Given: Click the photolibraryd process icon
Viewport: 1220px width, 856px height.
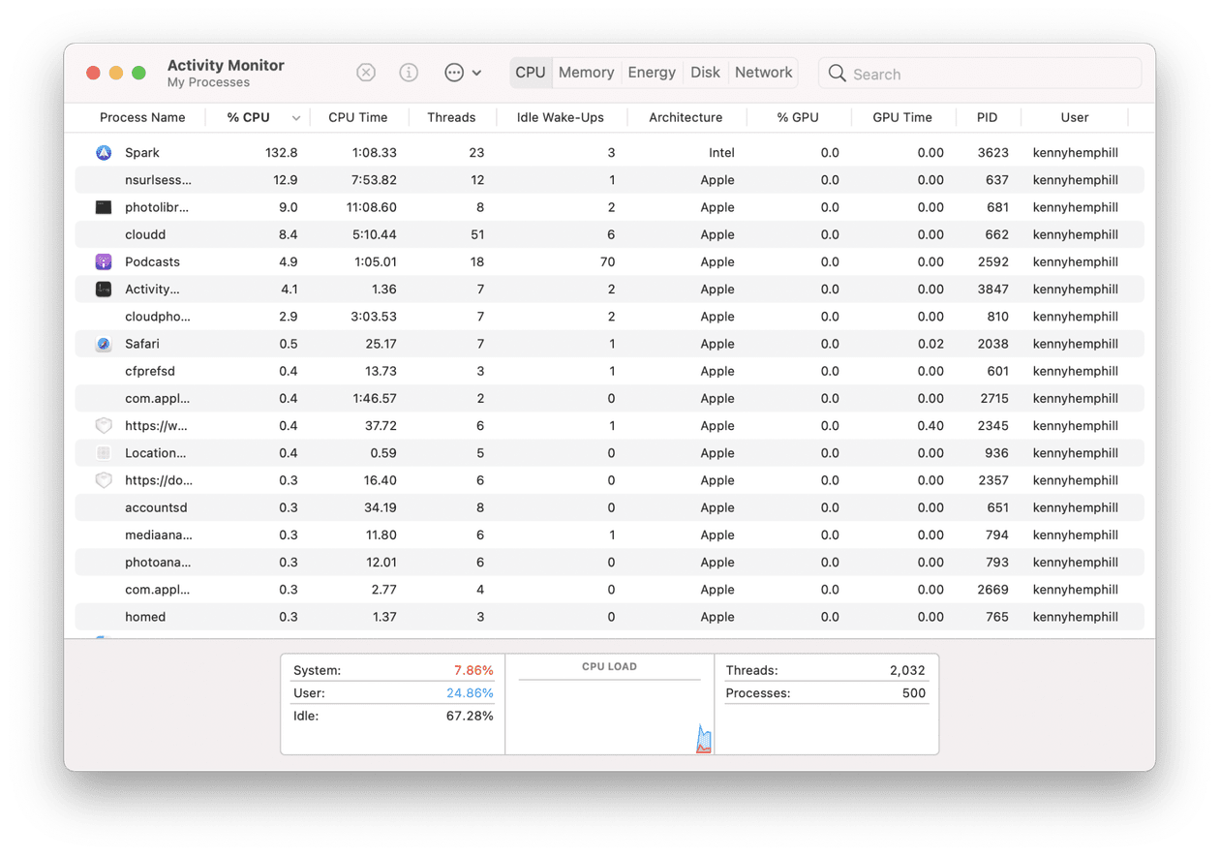Looking at the screenshot, I should click(104, 207).
